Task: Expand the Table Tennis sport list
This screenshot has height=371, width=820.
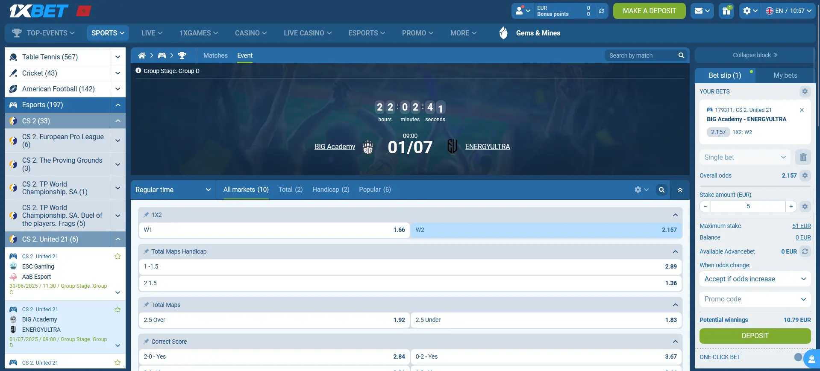Action: click(118, 57)
